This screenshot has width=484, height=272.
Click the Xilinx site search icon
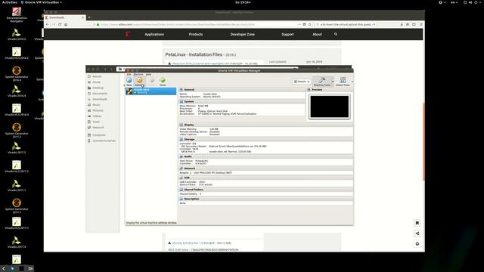click(336, 34)
